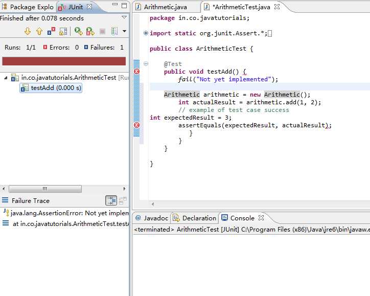Open Test Run History icon
This screenshot has height=296, width=370.
click(x=114, y=31)
